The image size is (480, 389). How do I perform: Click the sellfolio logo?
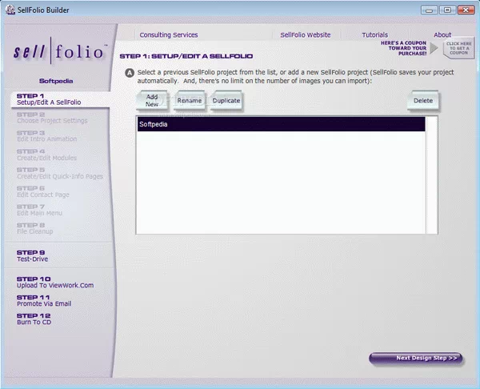tap(59, 51)
